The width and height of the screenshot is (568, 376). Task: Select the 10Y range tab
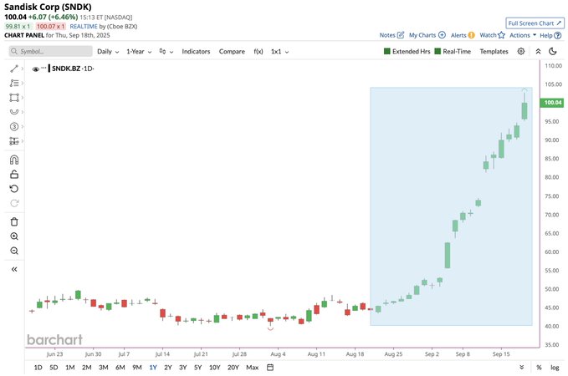point(214,368)
